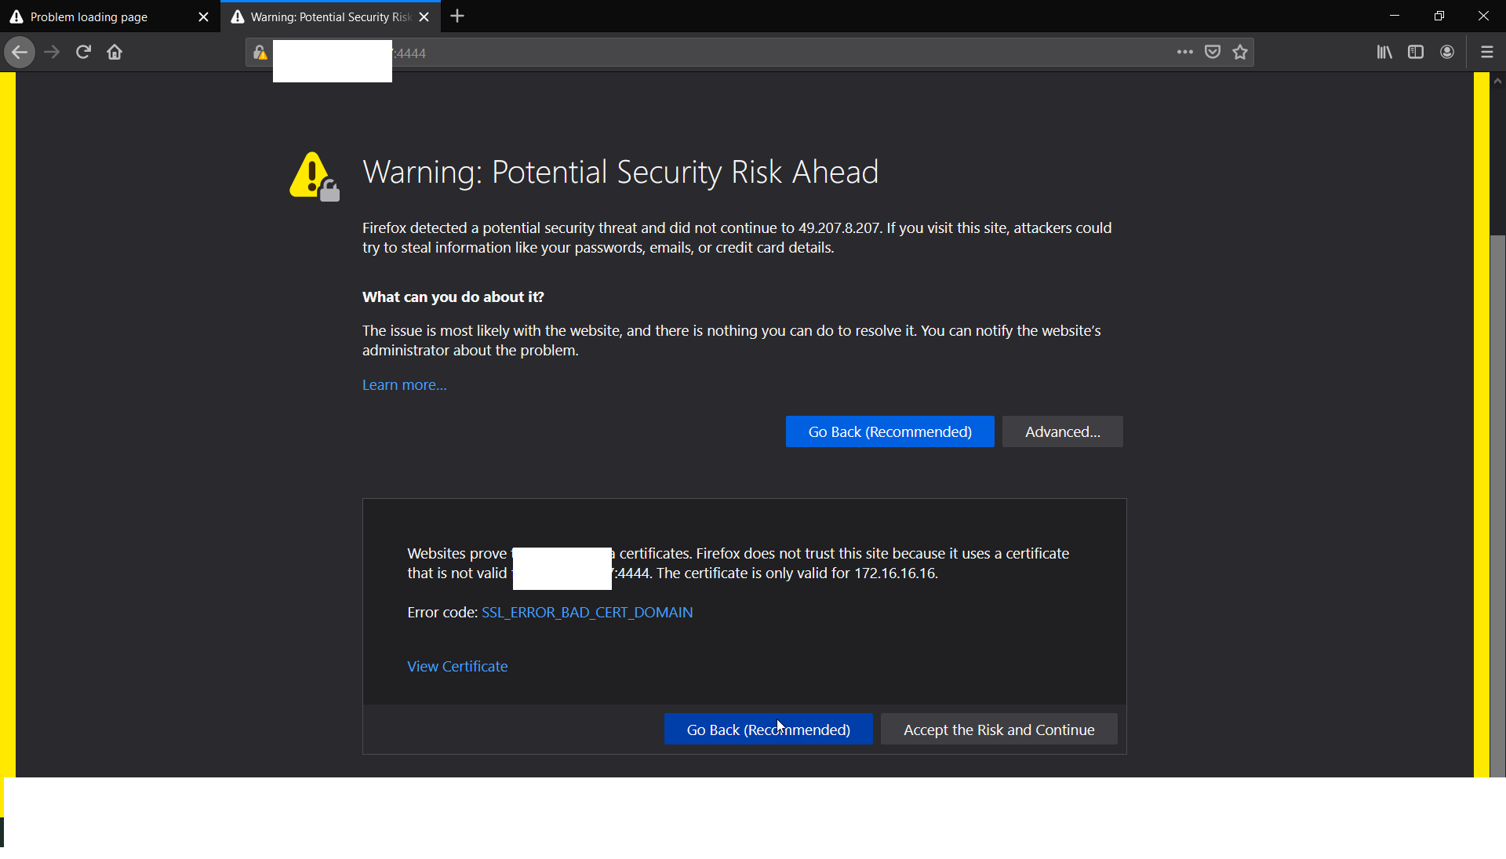The width and height of the screenshot is (1506, 859).
Task: Click the 'What can you do about it?' heading
Action: click(453, 297)
